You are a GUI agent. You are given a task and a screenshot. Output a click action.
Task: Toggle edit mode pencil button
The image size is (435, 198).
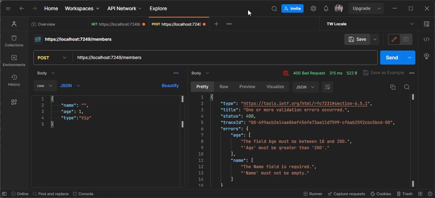point(394,39)
